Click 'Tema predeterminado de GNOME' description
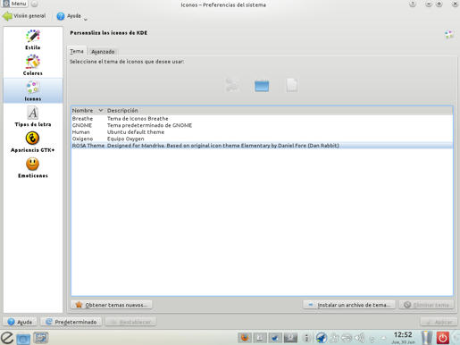The height and width of the screenshot is (345, 460). click(x=149, y=125)
